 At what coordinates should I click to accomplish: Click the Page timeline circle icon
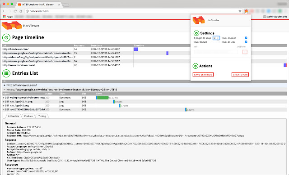(6, 38)
